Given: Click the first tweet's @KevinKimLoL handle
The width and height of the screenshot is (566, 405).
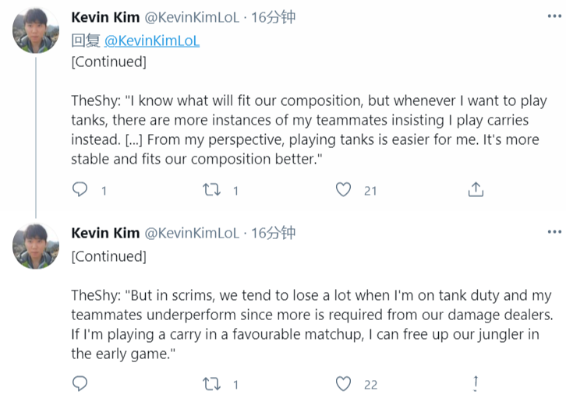Looking at the screenshot, I should pos(192,17).
